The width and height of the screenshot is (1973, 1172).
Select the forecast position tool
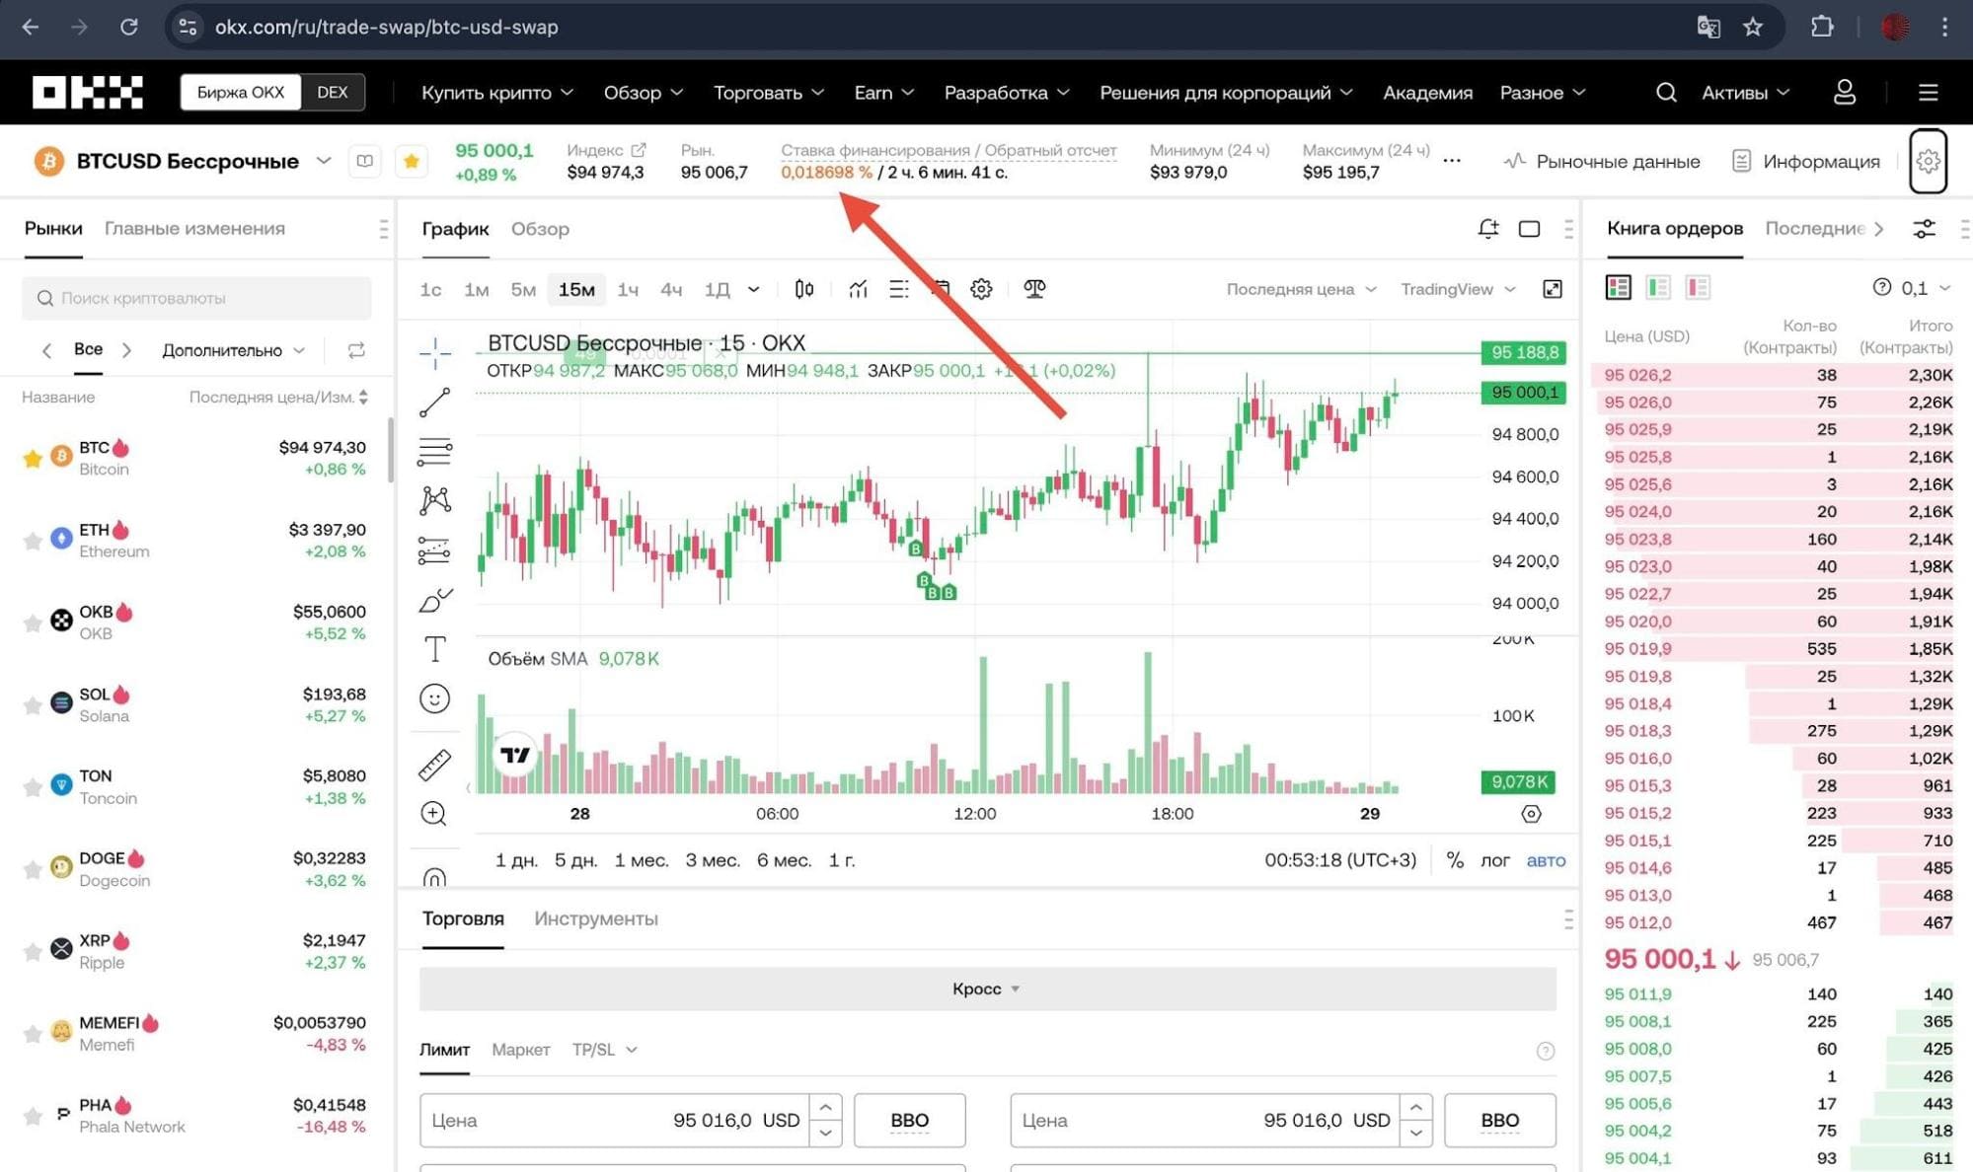434,549
